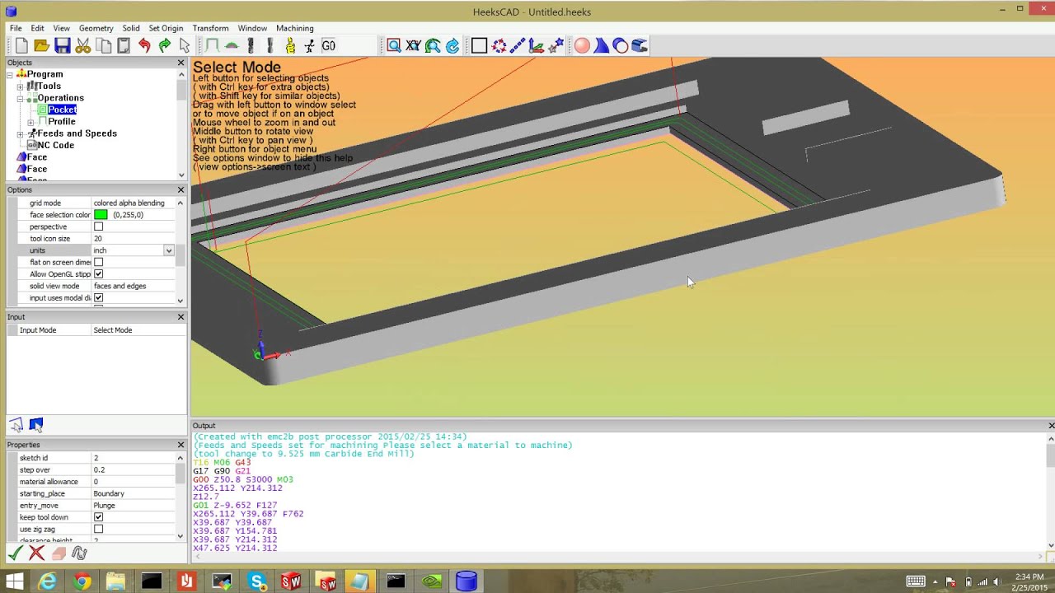Click the face selection filter icon in Input panel
This screenshot has height=593, width=1055.
pyautogui.click(x=35, y=425)
